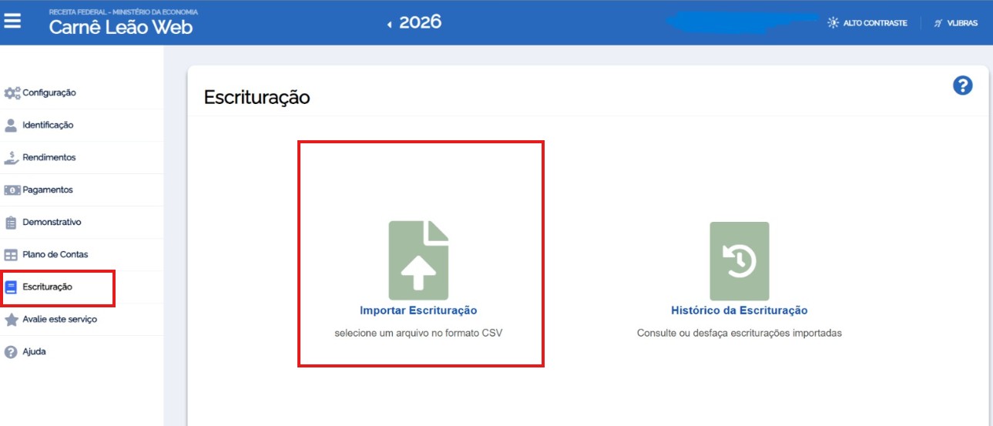993x426 pixels.
Task: Click the Carnê Leão Web title
Action: click(x=120, y=28)
